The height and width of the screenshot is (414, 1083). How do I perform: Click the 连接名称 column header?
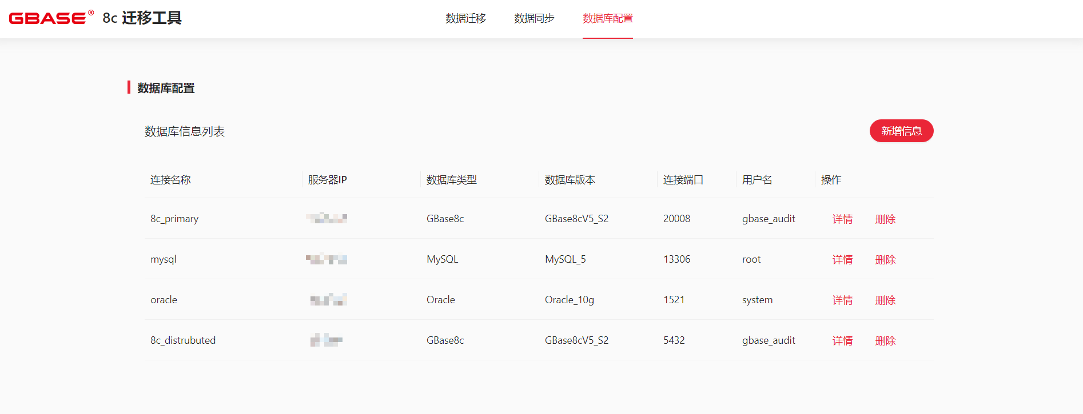(x=170, y=180)
